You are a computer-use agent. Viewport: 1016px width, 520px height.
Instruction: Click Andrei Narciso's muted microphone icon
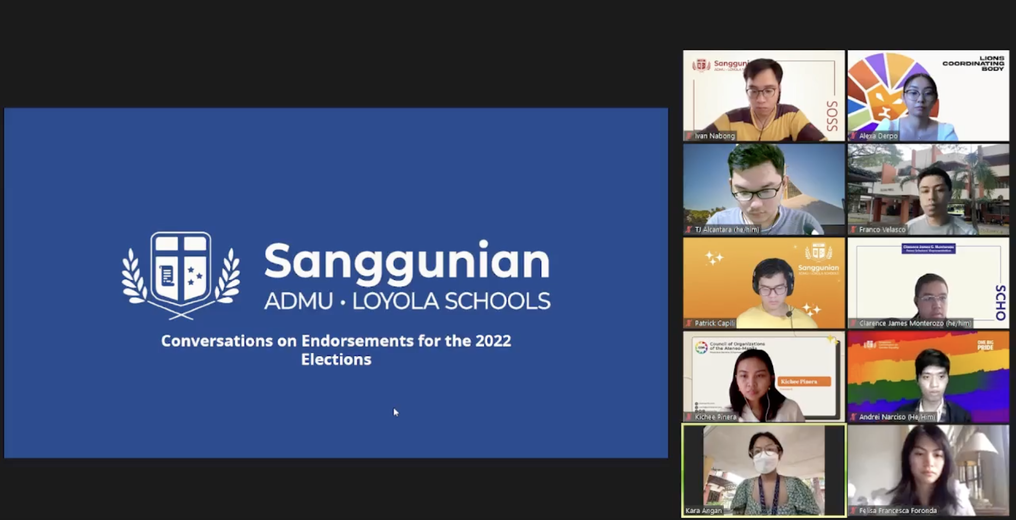point(854,417)
